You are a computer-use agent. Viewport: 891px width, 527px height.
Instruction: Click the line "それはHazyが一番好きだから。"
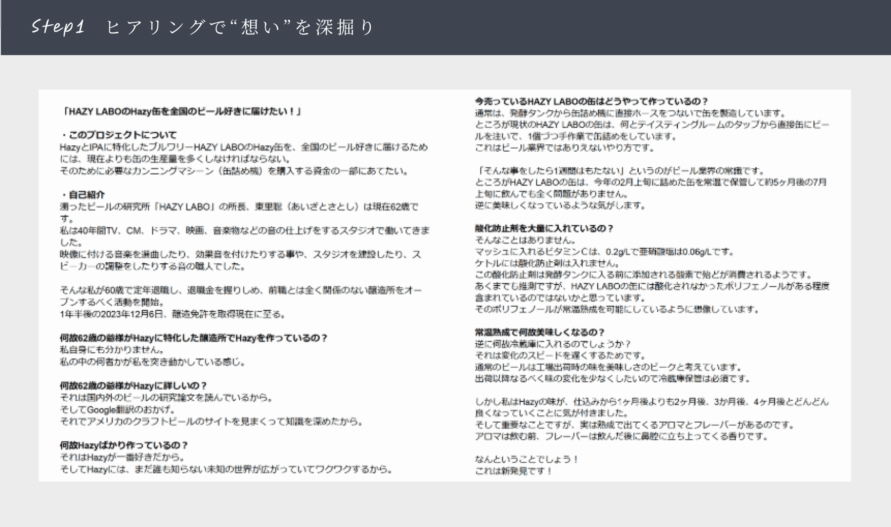[123, 457]
